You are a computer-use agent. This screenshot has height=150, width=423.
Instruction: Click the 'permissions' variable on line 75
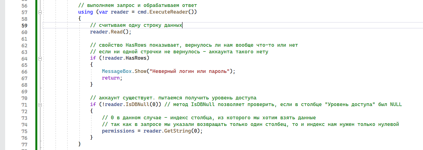click(118, 131)
